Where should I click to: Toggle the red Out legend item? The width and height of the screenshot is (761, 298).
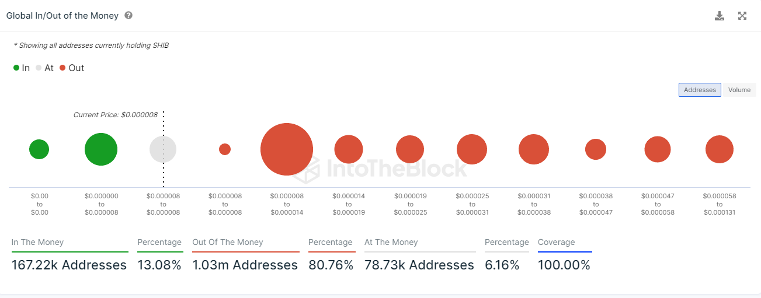pos(72,68)
